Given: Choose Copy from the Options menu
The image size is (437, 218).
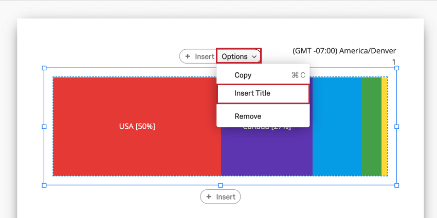Looking at the screenshot, I should 263,75.
